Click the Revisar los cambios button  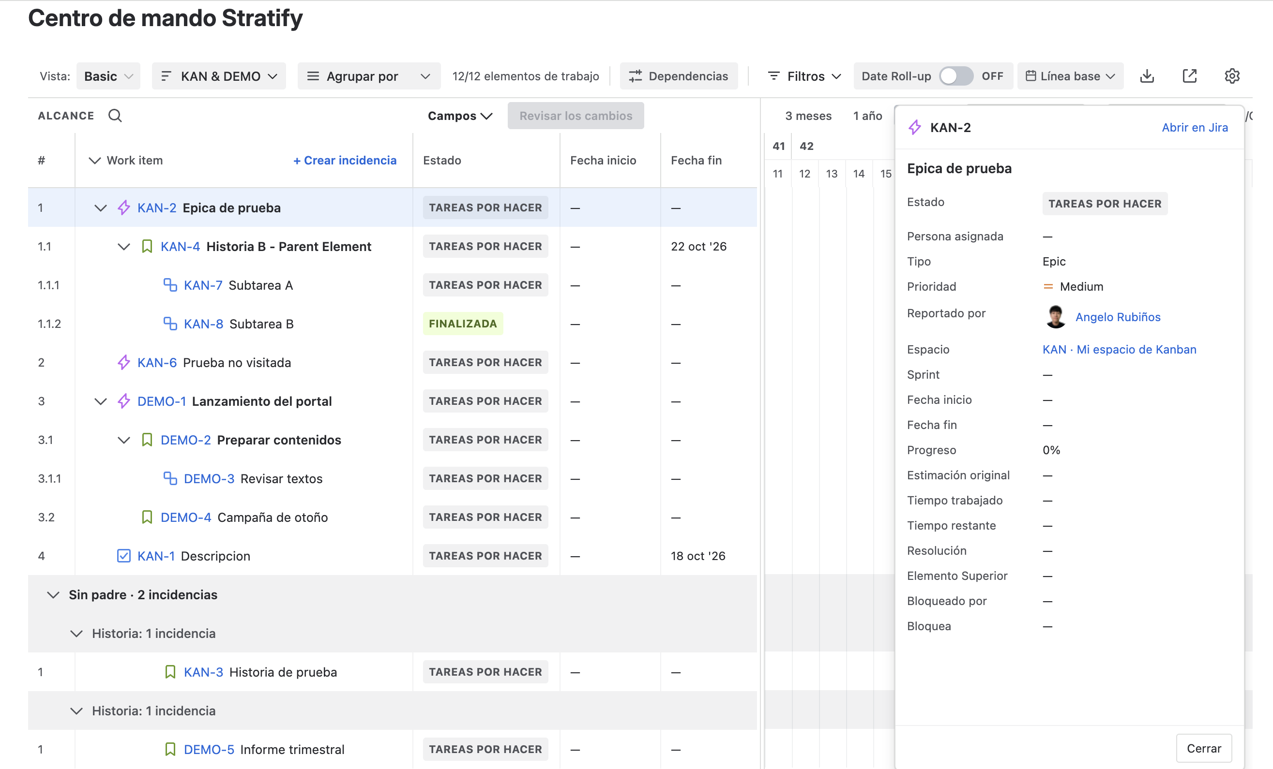click(x=576, y=116)
